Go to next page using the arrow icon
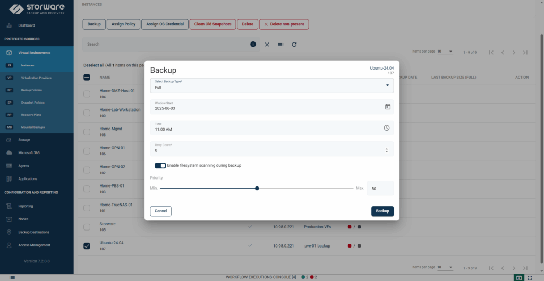Viewport: 544px width, 281px height. pos(514,52)
